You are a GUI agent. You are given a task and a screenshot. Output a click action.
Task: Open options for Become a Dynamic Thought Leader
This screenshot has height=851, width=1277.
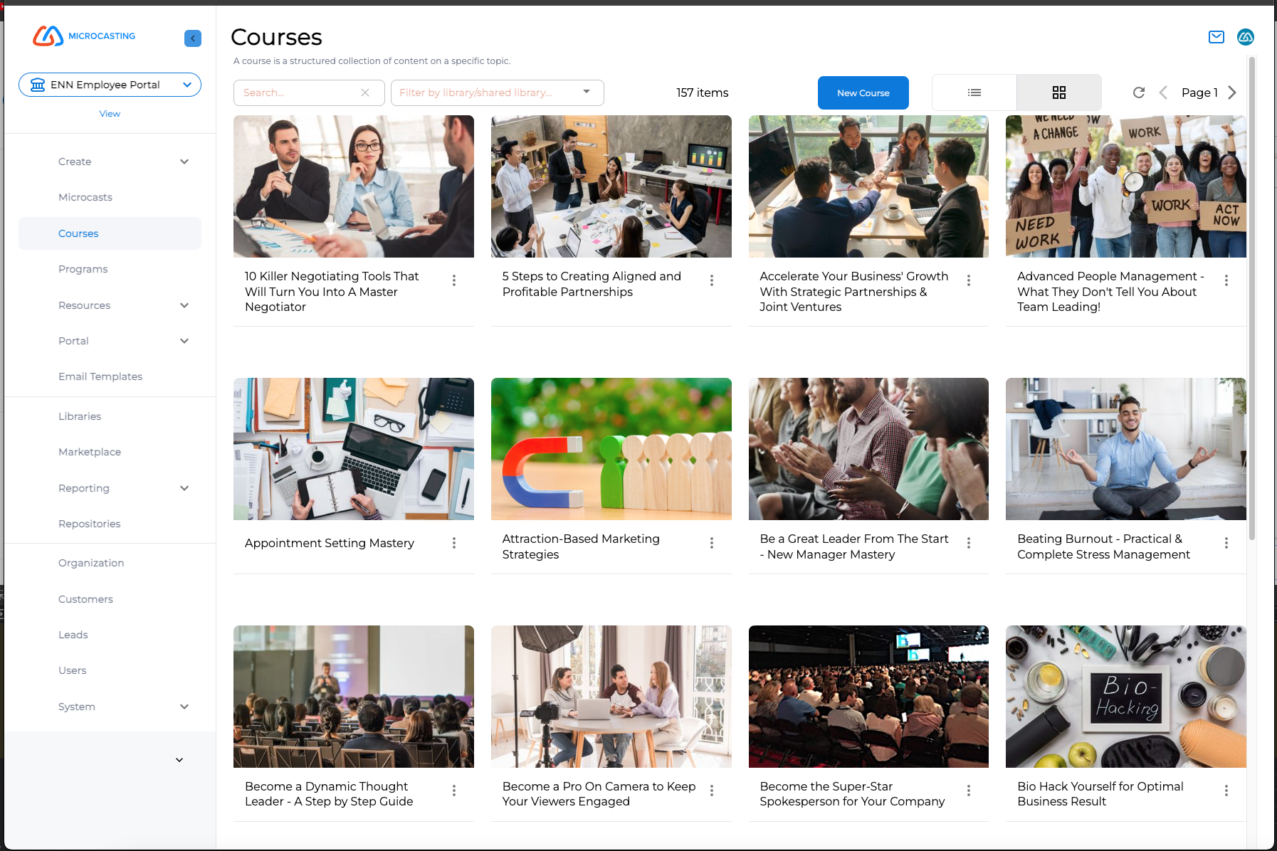tap(454, 791)
